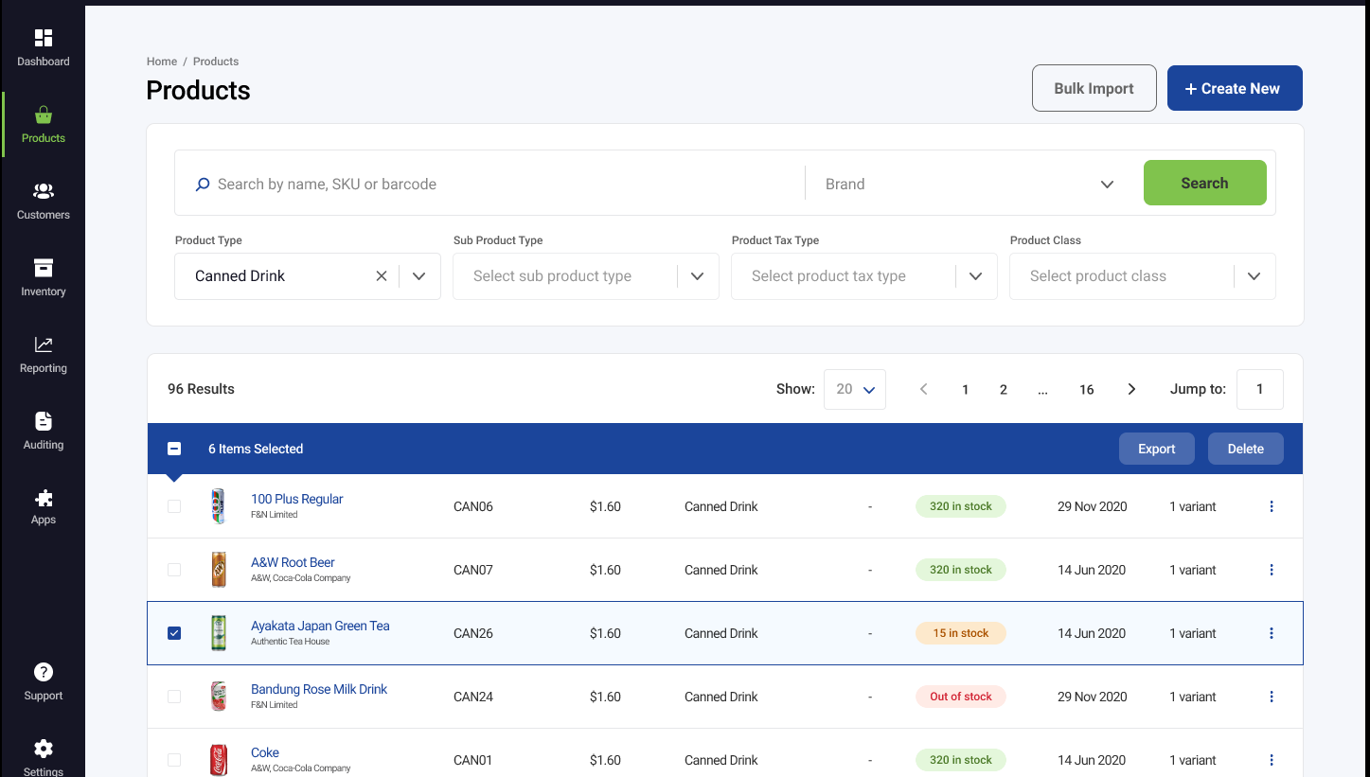Go to Customers in sidebar
Image resolution: width=1370 pixels, height=777 pixels.
(x=44, y=201)
